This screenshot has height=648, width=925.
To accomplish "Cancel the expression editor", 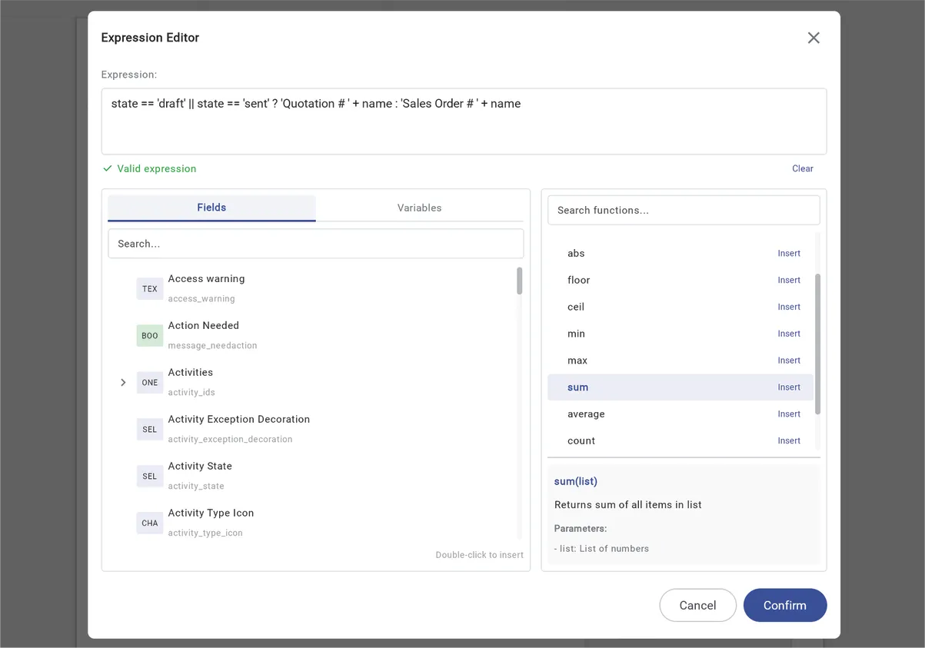I will click(697, 605).
